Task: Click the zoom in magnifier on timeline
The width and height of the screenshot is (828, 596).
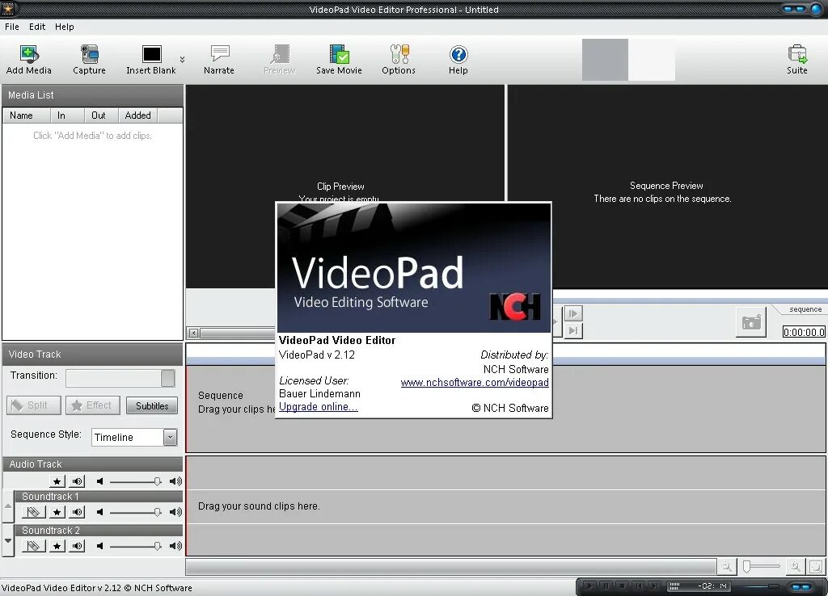Action: pyautogui.click(x=796, y=567)
